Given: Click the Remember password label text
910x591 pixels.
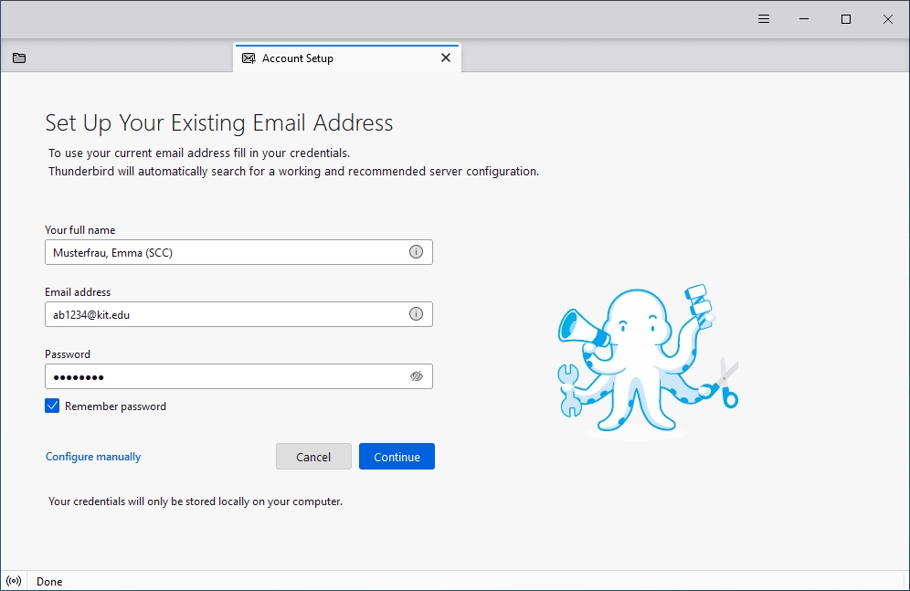Looking at the screenshot, I should pyautogui.click(x=115, y=406).
